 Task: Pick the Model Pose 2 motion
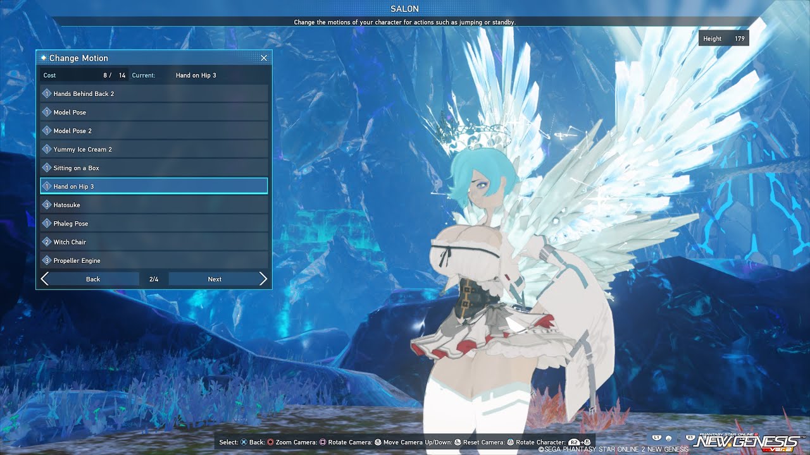click(154, 131)
